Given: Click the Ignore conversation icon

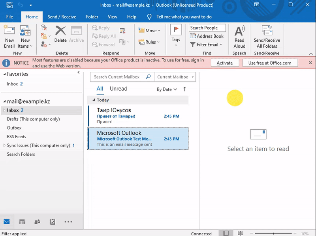Looking at the screenshot, I should point(43,28).
